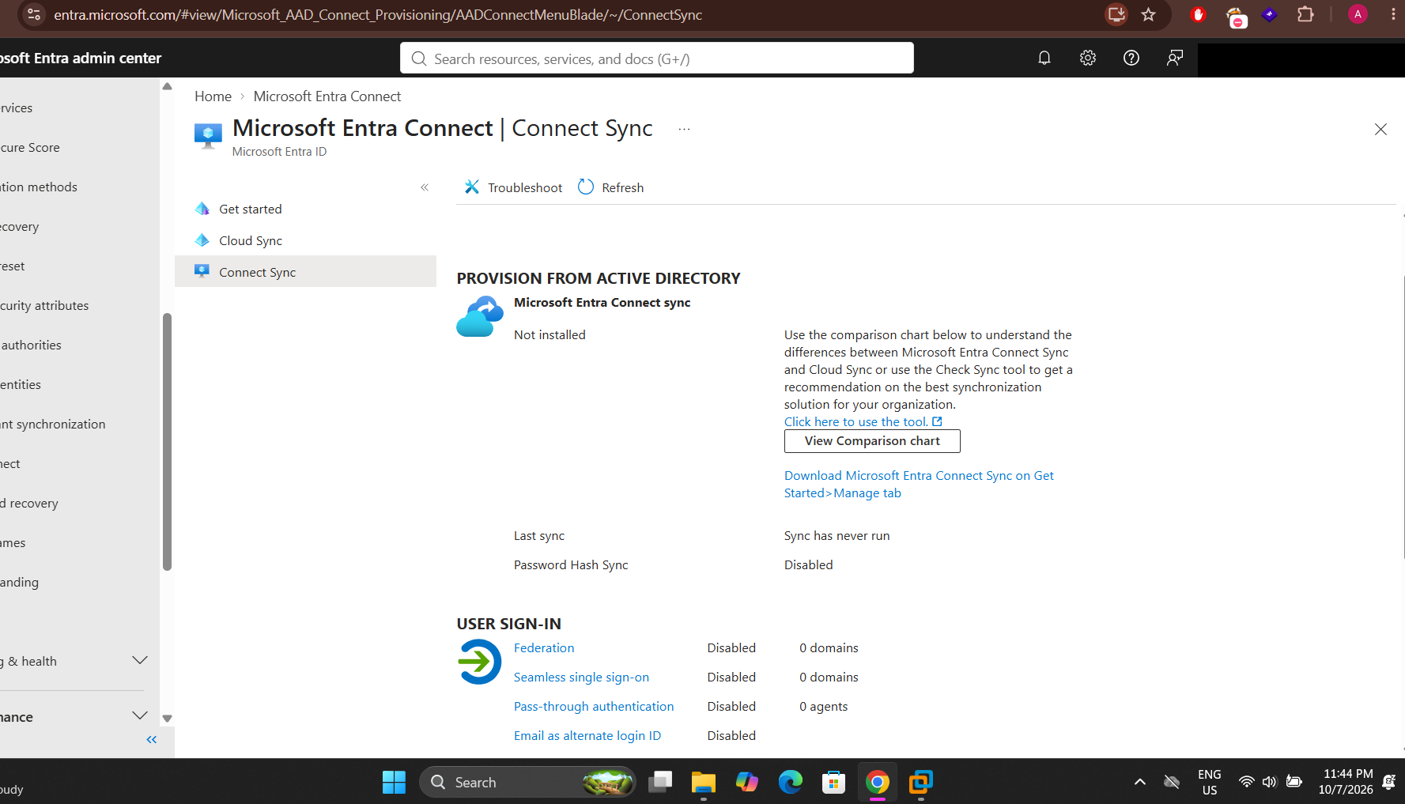Open 'Click here to use the tool' link
1405x804 pixels.
(x=863, y=421)
